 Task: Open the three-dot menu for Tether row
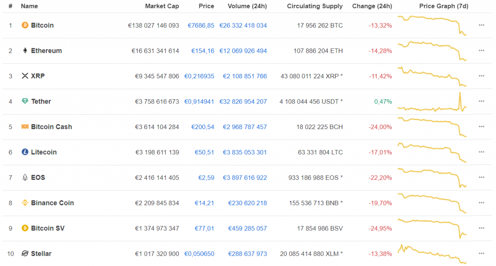[x=481, y=101]
